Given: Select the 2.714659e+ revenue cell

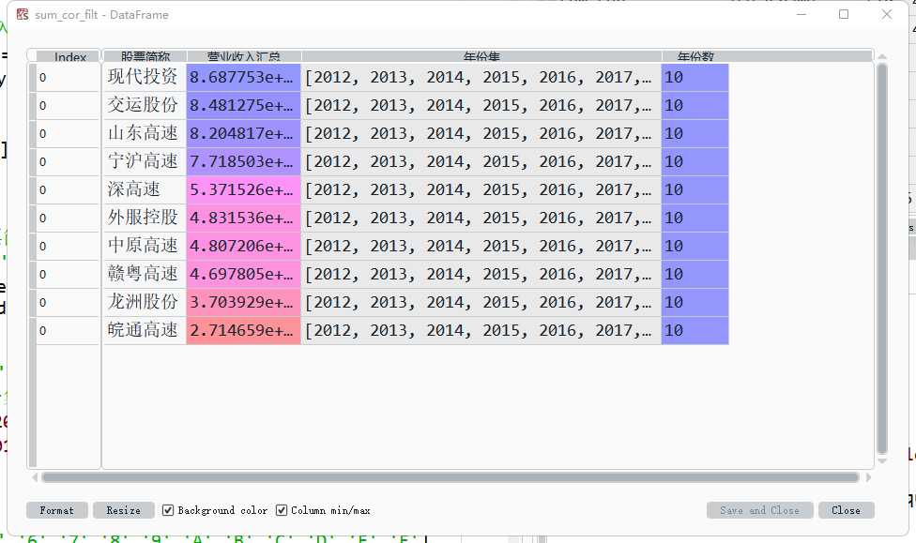Looking at the screenshot, I should click(x=244, y=330).
